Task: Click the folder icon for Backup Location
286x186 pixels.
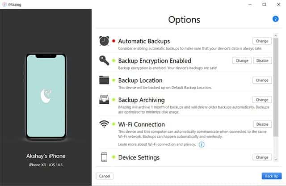Action: [104, 80]
